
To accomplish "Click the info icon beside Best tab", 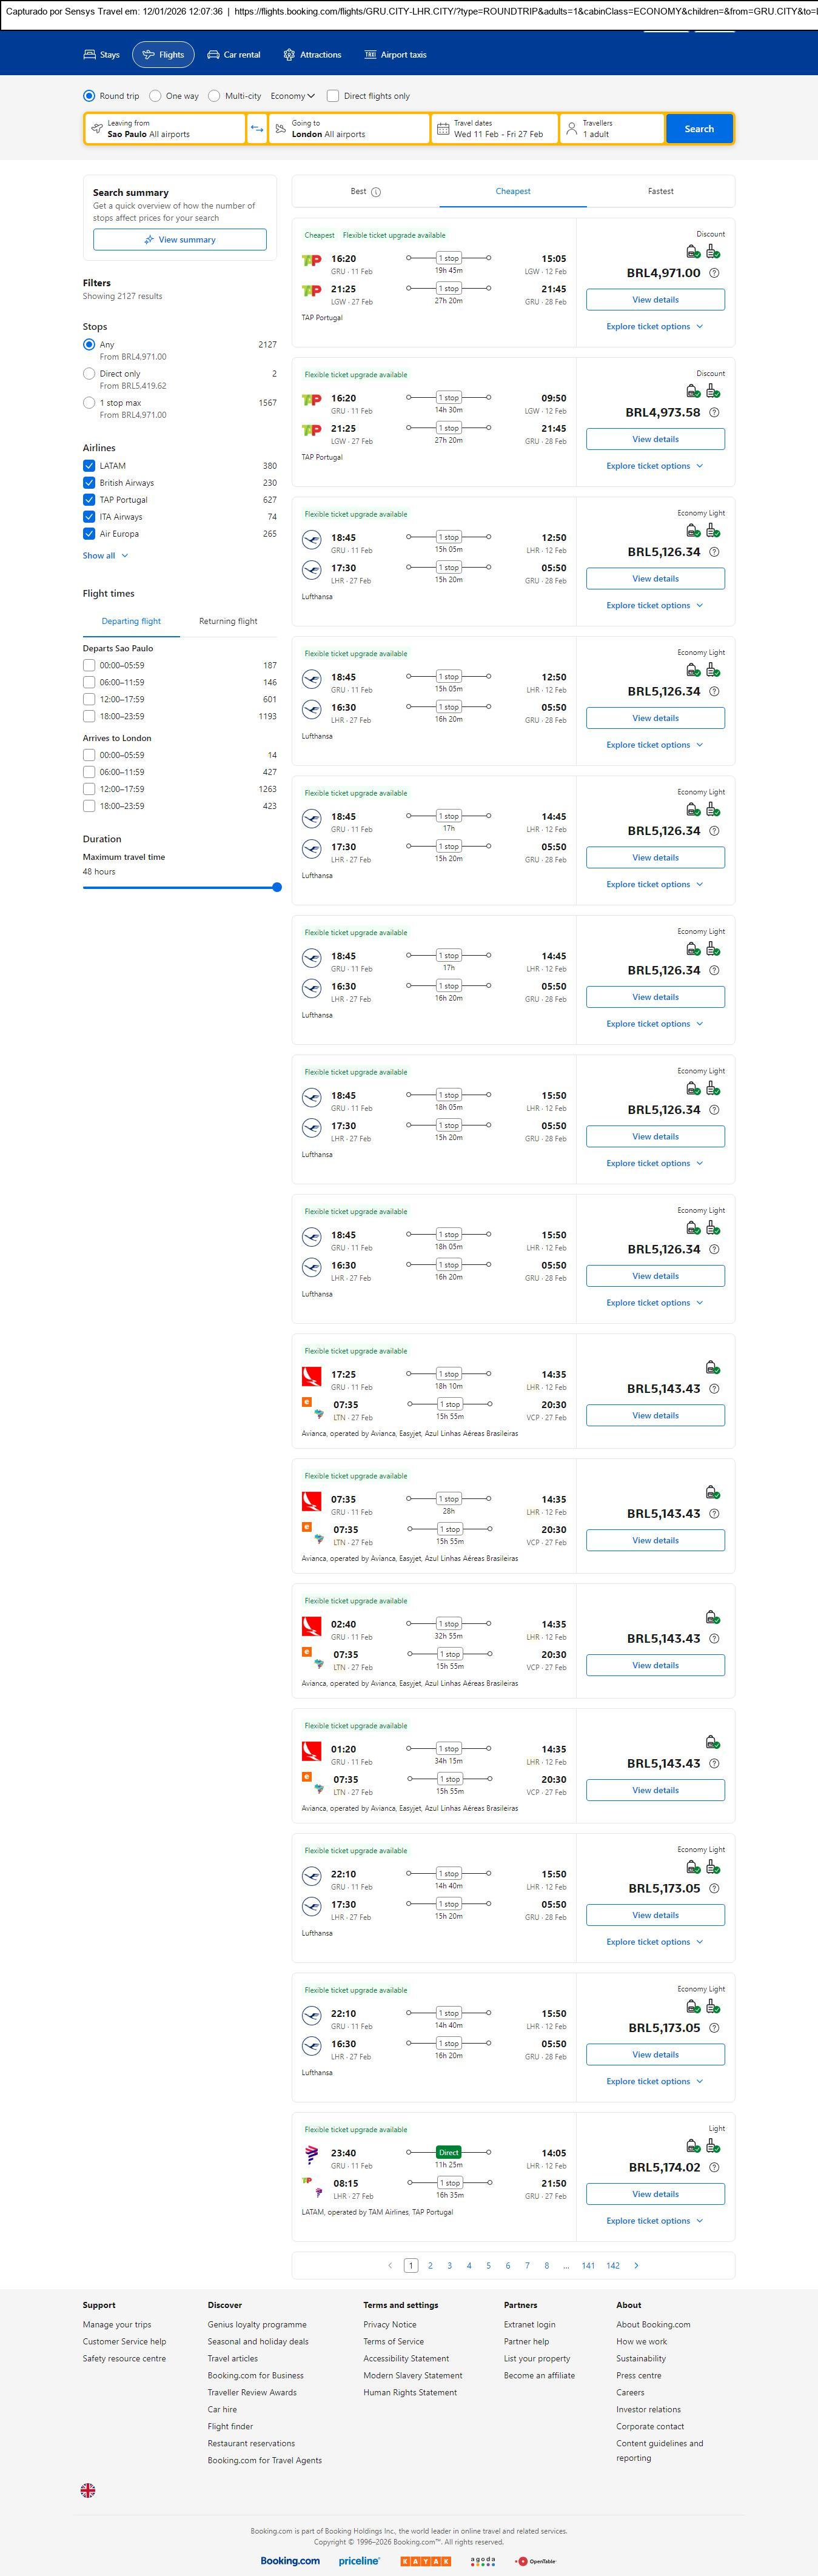I will 376,192.
